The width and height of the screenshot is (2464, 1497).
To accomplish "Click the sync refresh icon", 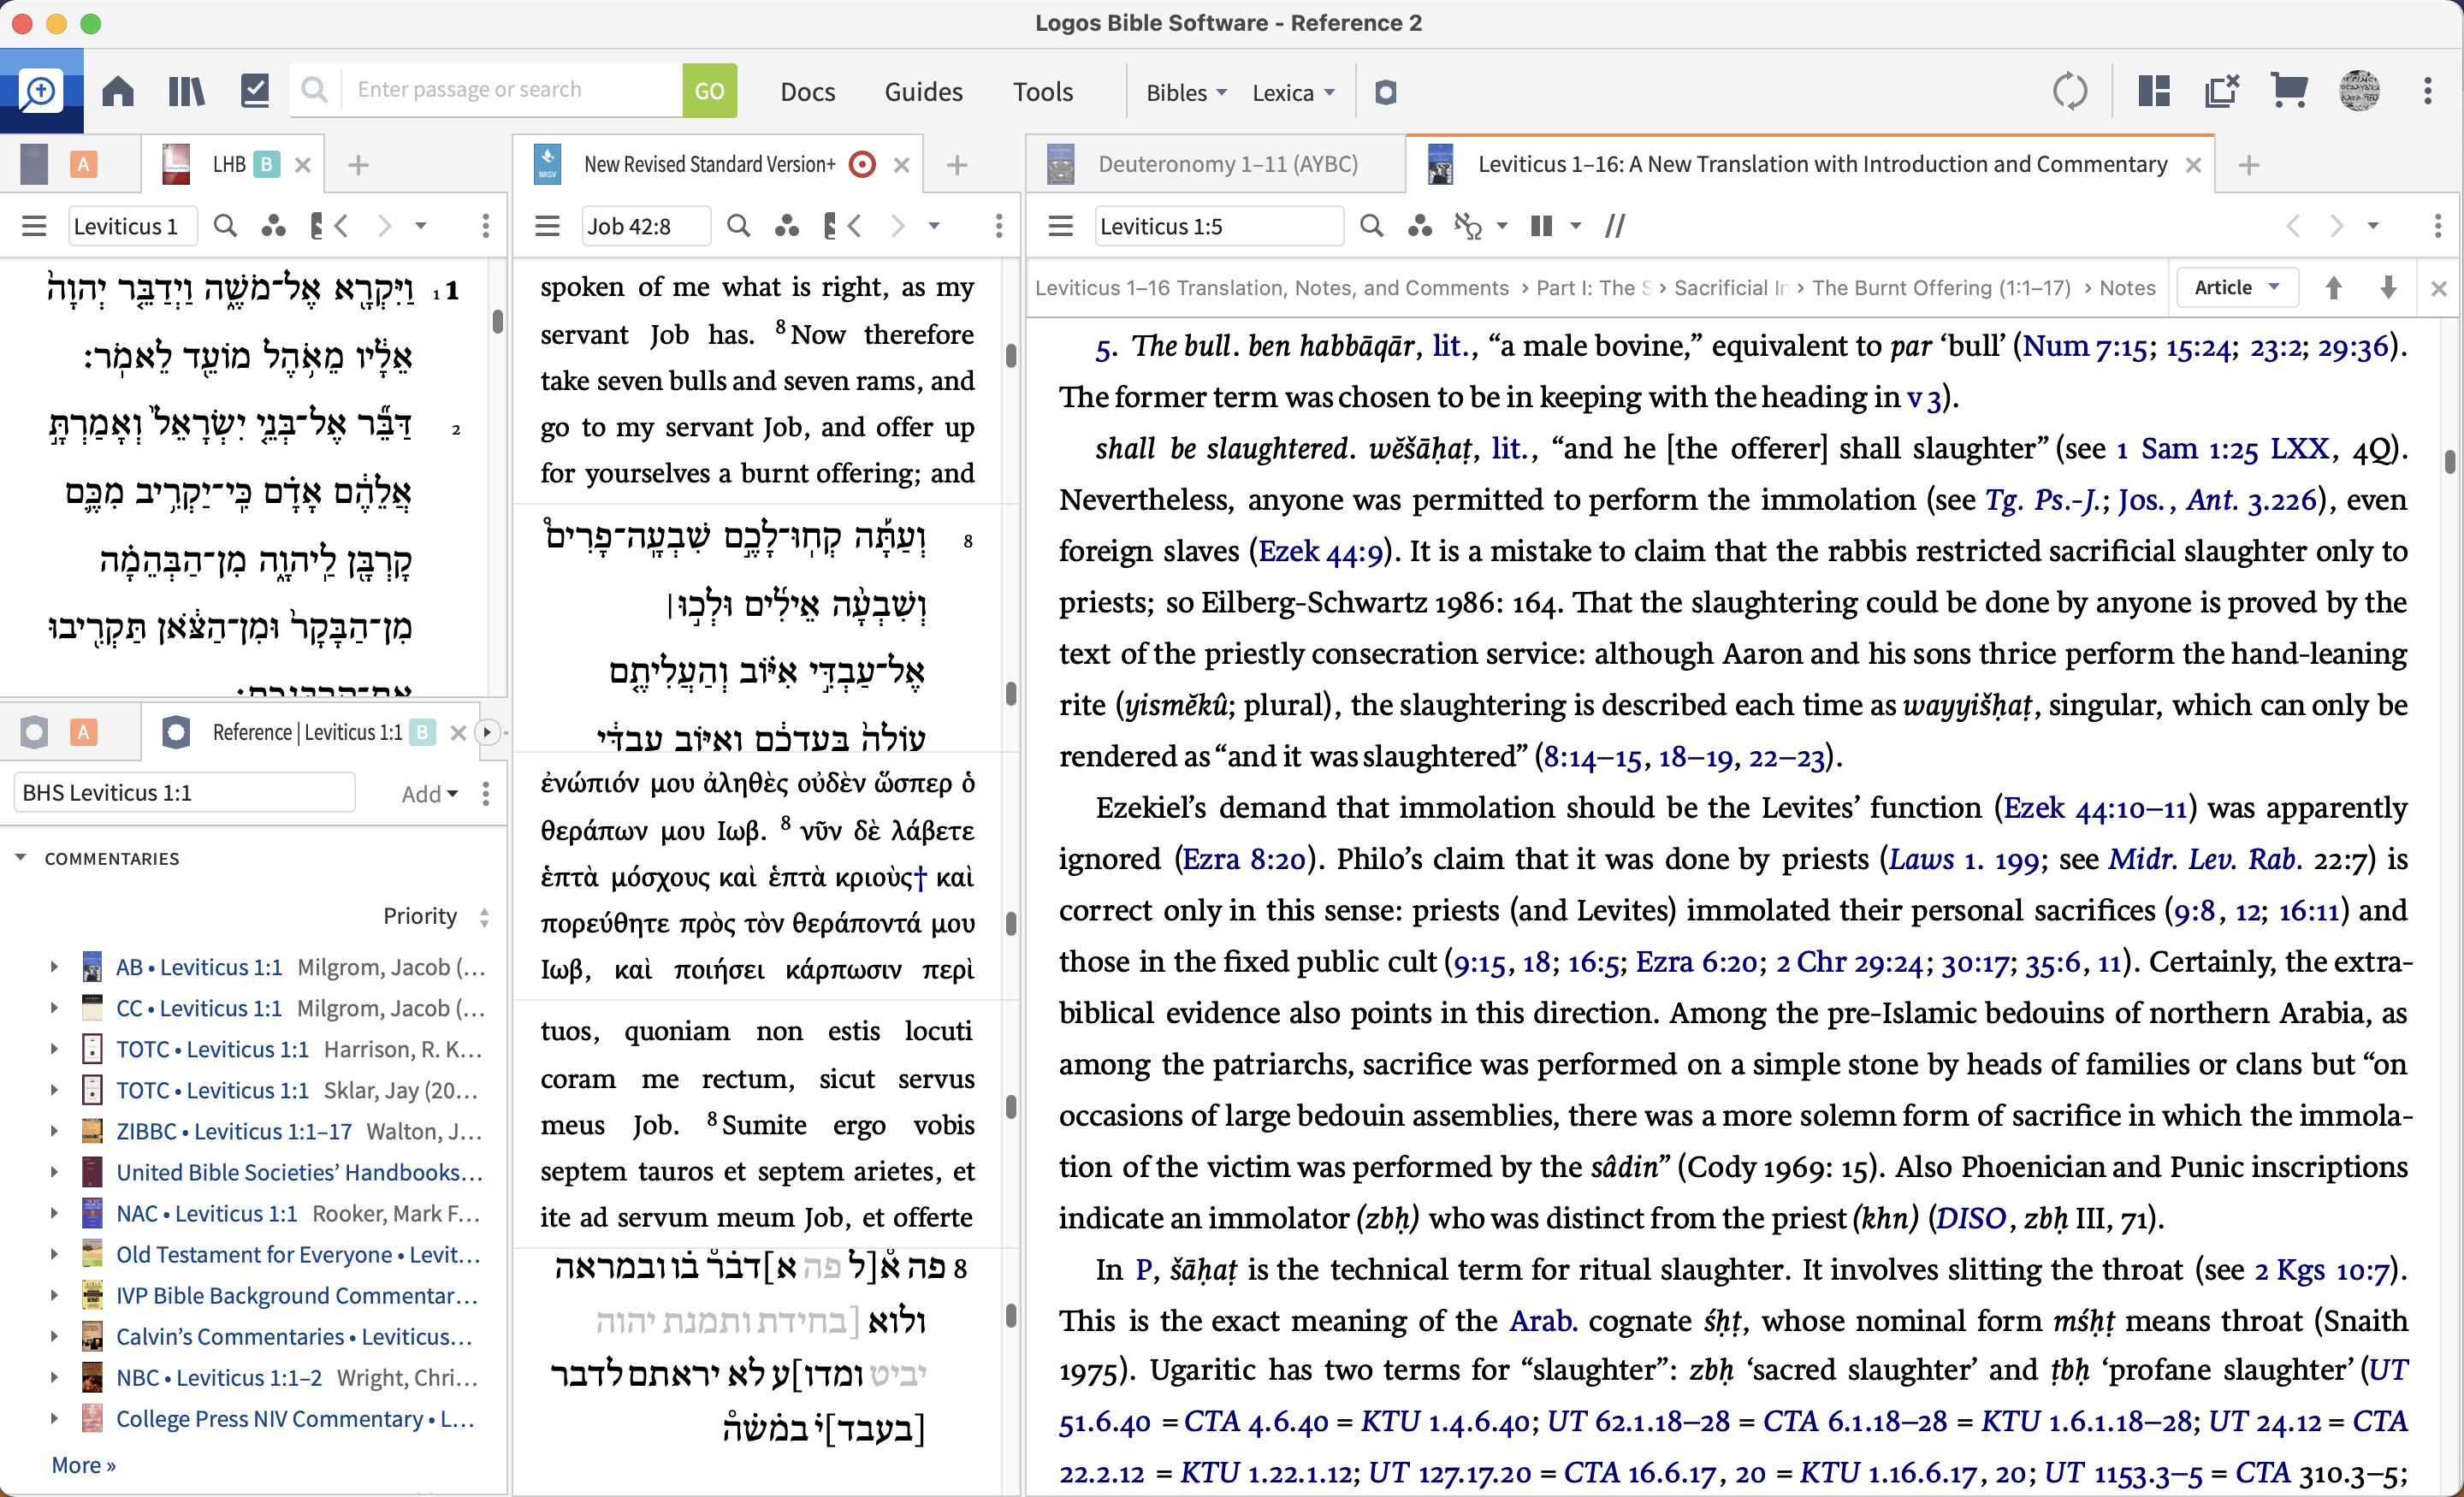I will point(2070,91).
